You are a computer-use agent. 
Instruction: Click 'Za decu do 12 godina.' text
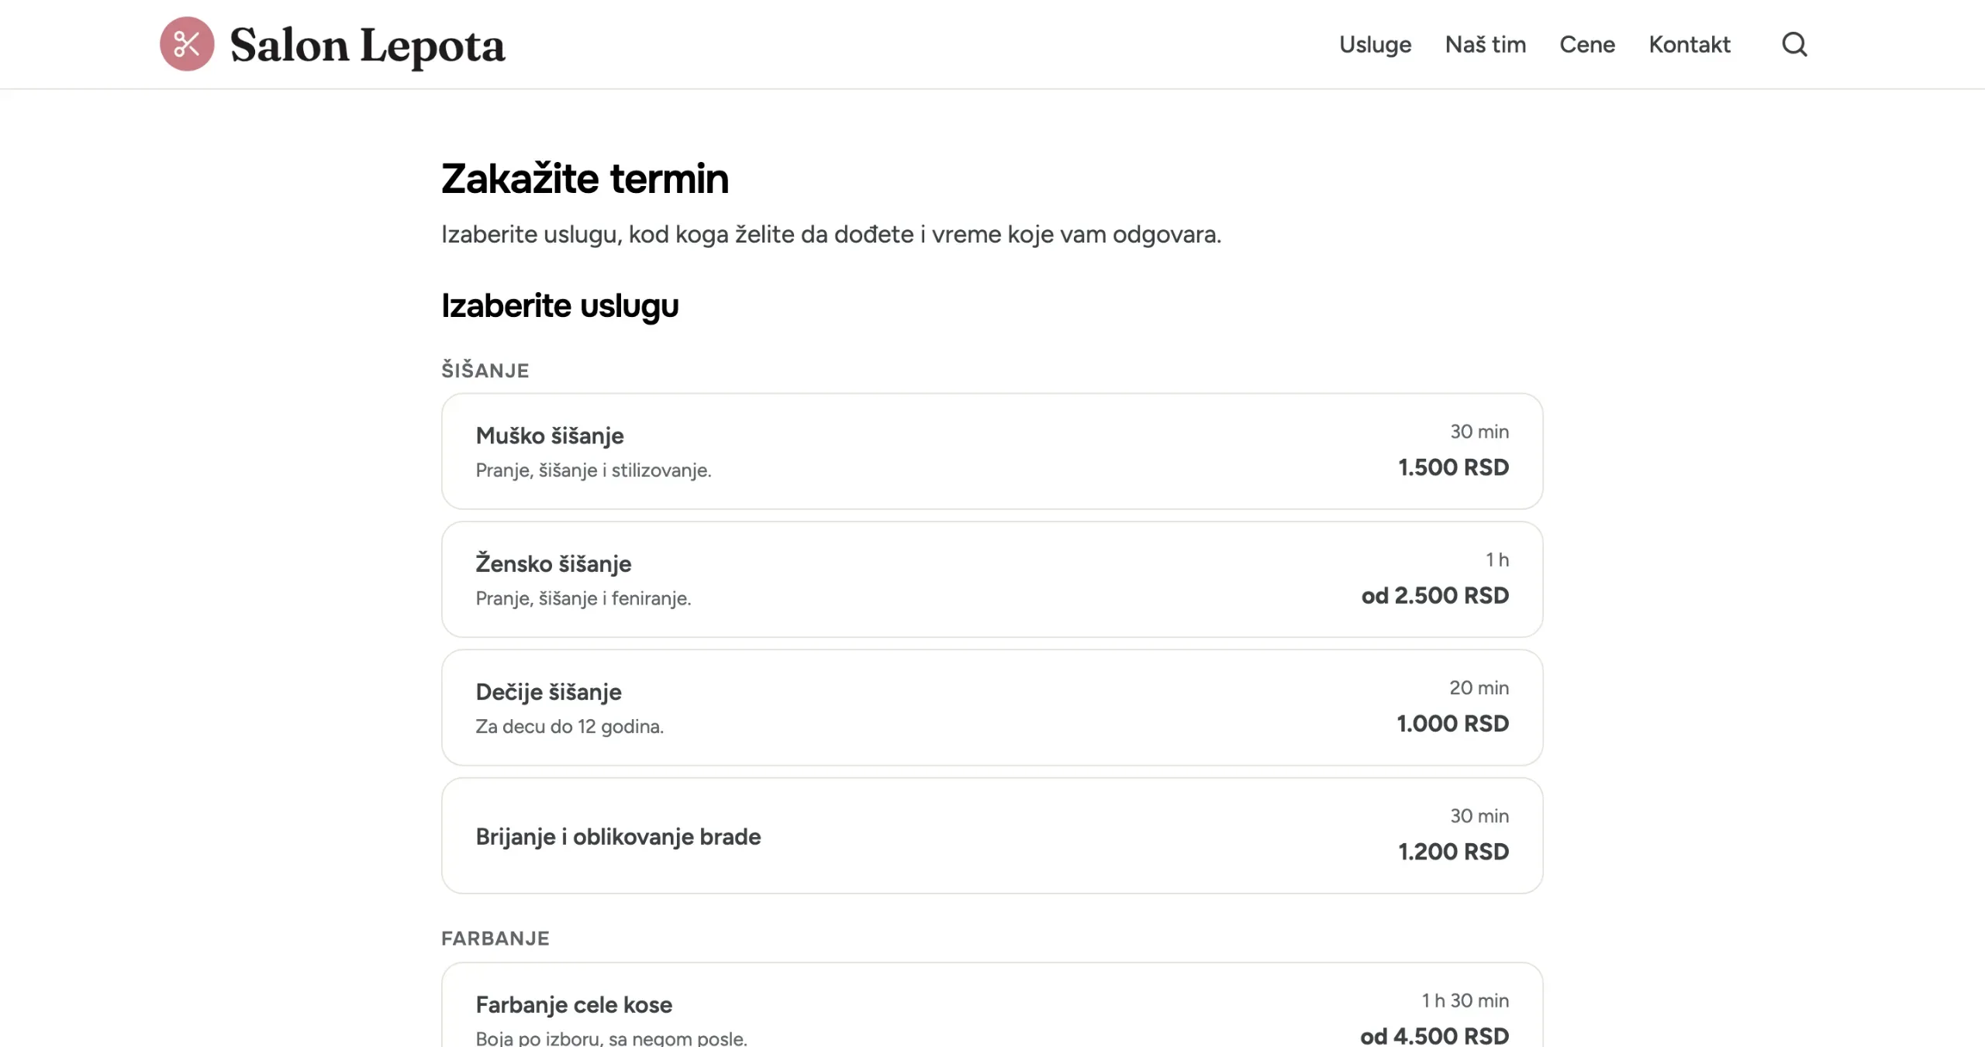pos(569,726)
